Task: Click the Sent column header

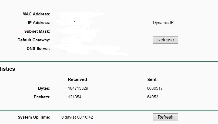Action: [152, 79]
